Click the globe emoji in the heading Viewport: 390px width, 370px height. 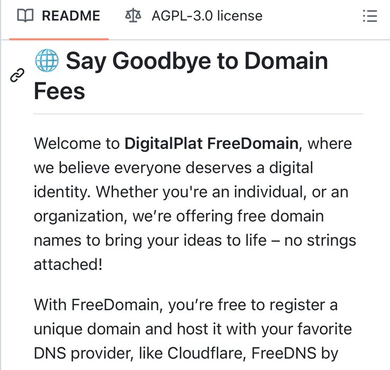point(47,60)
